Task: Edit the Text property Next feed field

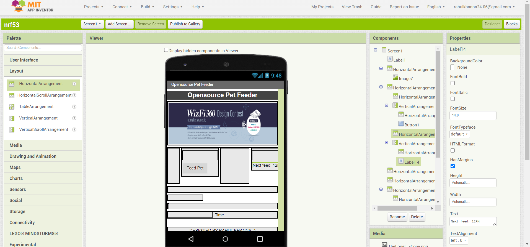Action: (473, 221)
